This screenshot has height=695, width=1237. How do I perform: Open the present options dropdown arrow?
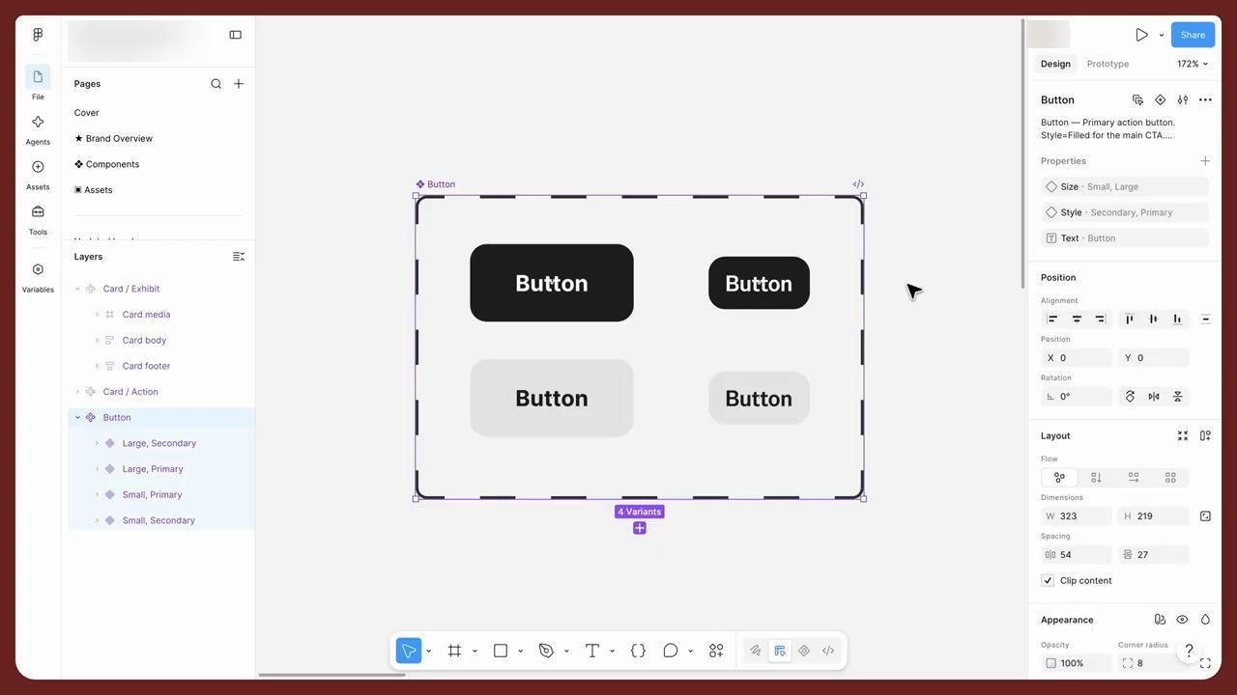pyautogui.click(x=1162, y=35)
